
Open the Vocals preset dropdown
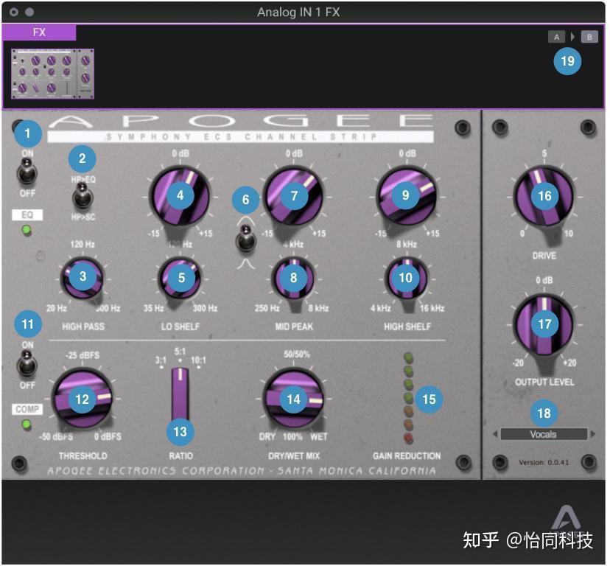pyautogui.click(x=544, y=434)
